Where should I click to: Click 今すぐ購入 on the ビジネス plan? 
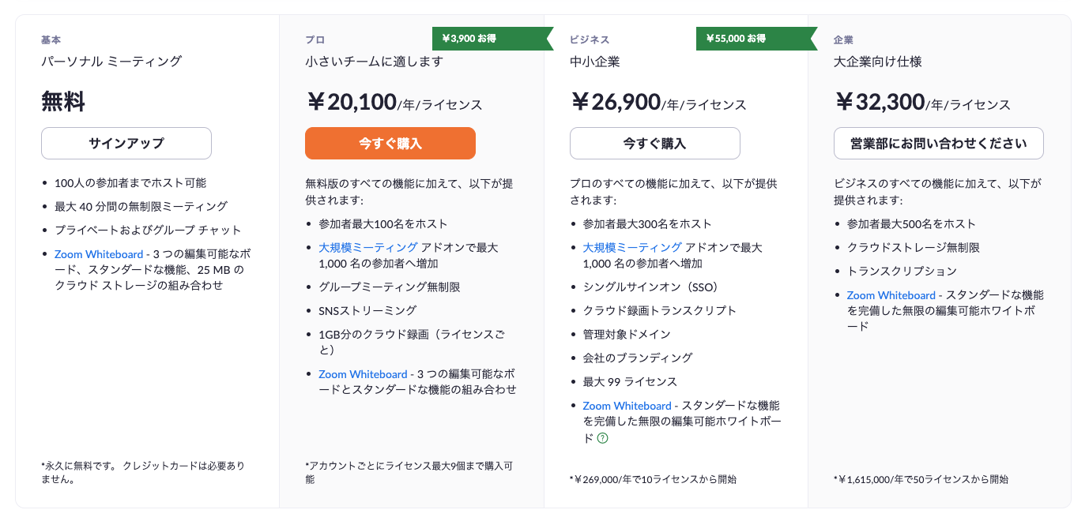click(x=654, y=143)
